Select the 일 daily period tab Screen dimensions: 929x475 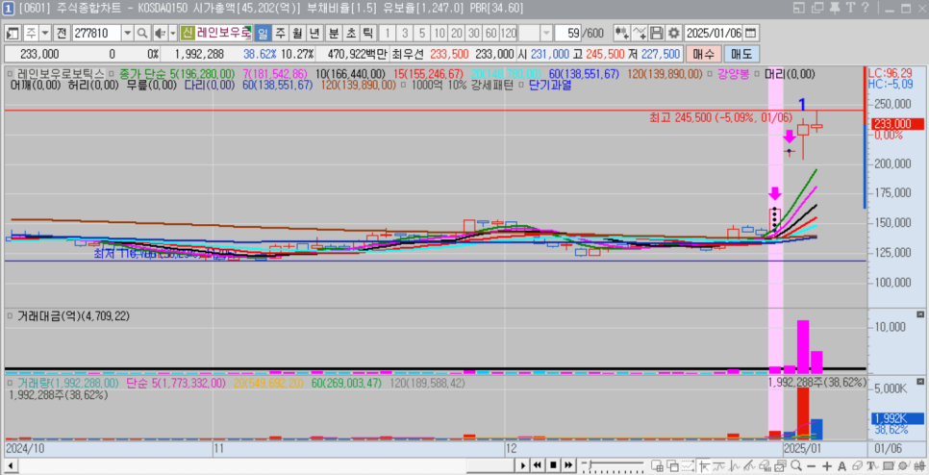coord(263,33)
